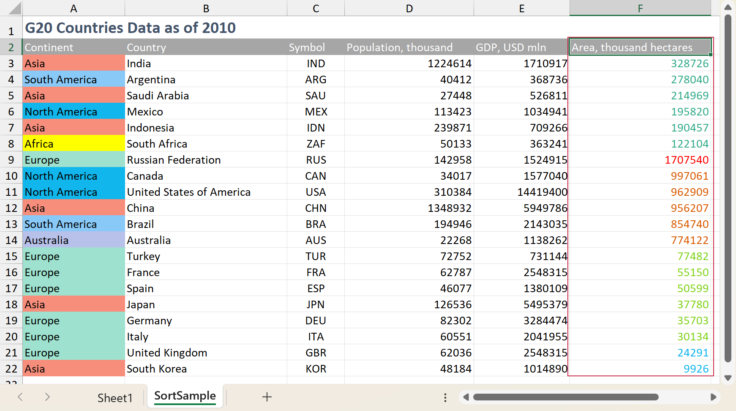
Task: Select United States of America cell
Action: pyautogui.click(x=206, y=192)
